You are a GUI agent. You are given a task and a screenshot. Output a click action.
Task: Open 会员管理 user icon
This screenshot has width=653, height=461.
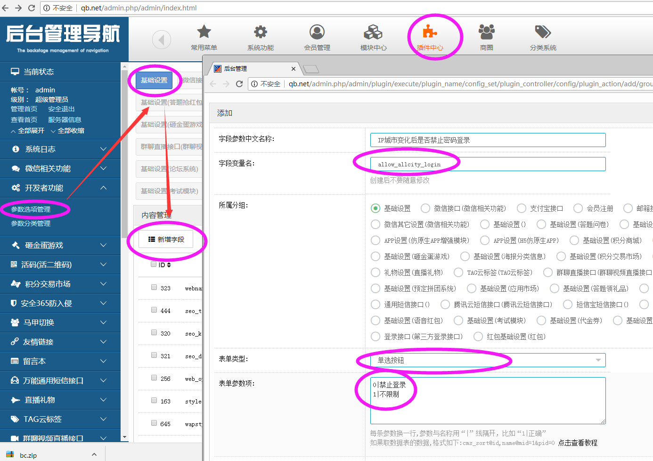point(317,32)
